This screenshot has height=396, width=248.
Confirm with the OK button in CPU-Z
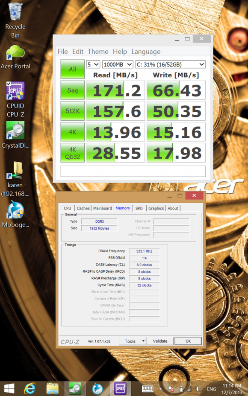(188, 341)
